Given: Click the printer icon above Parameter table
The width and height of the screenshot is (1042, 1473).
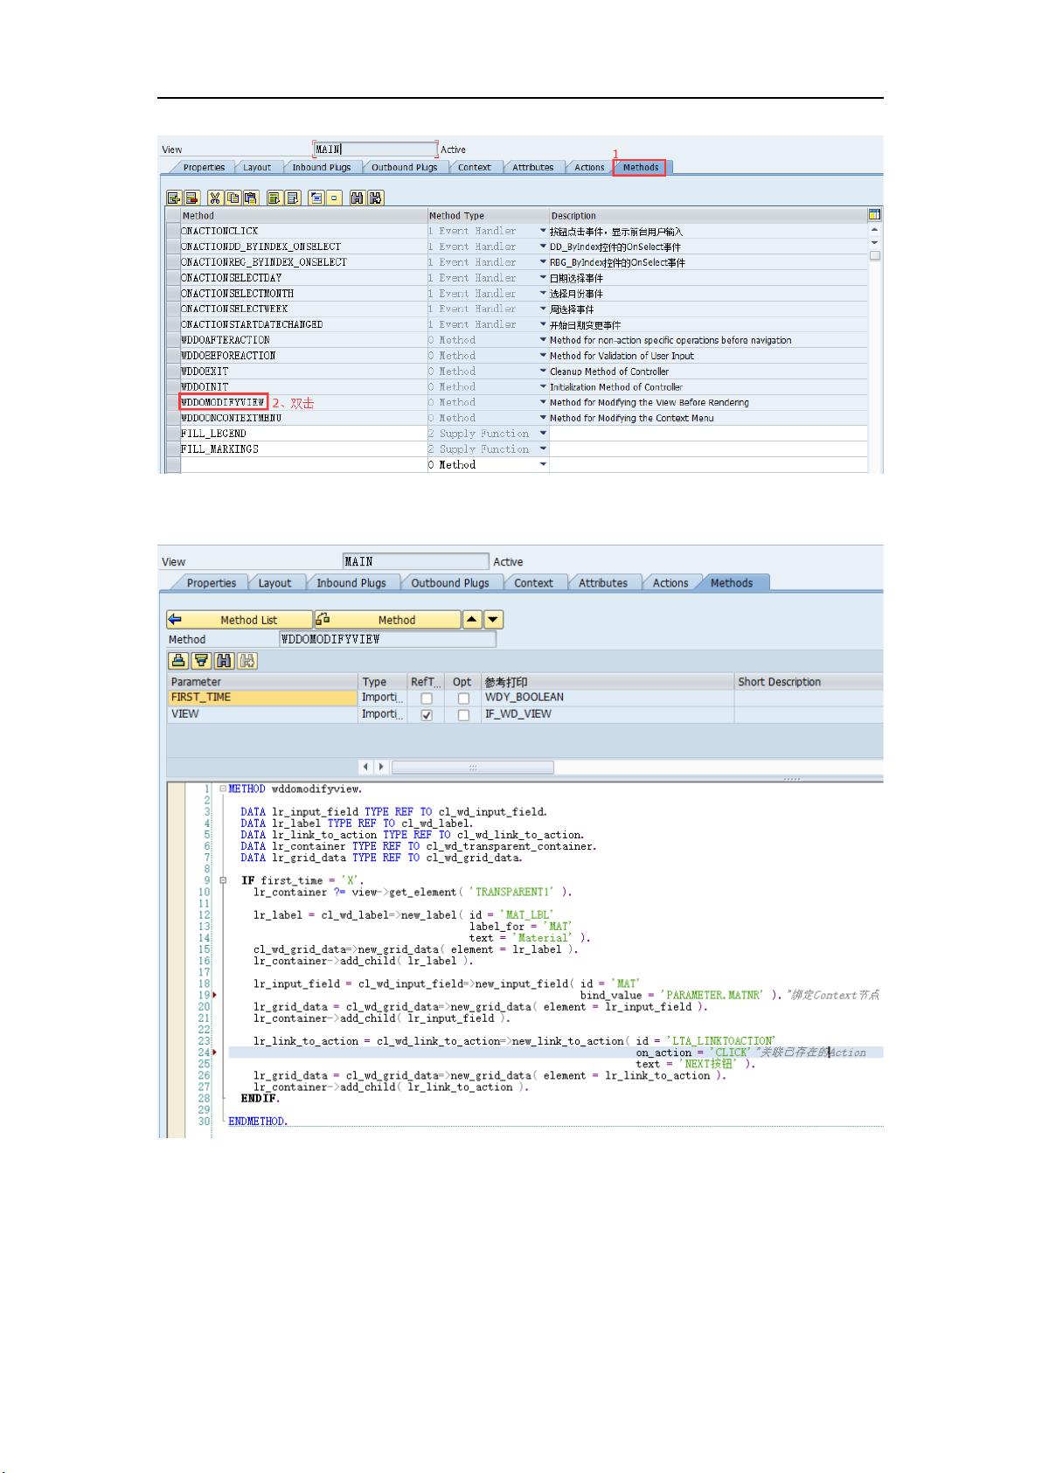Looking at the screenshot, I should click(x=178, y=661).
